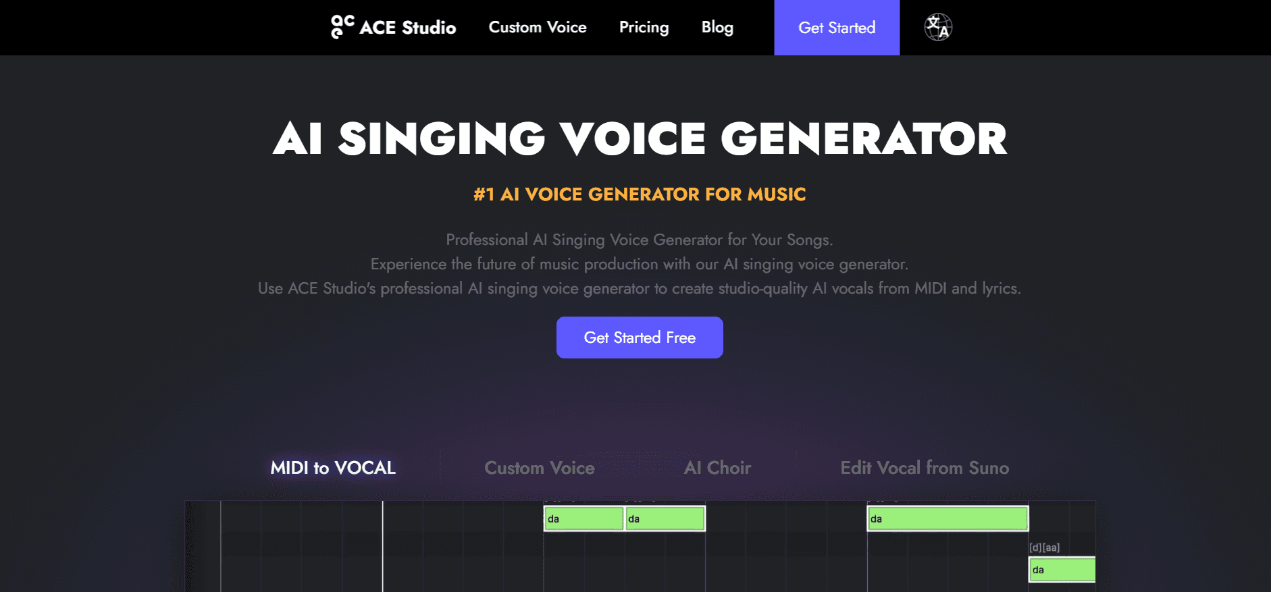The height and width of the screenshot is (592, 1271).
Task: Select the second 'da' note block
Action: [x=665, y=518]
